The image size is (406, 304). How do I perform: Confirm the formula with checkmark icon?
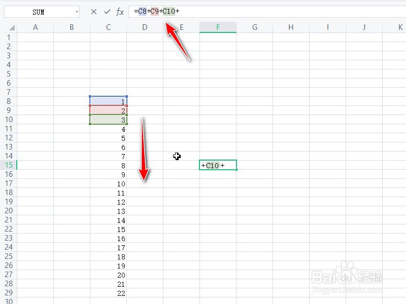click(107, 12)
